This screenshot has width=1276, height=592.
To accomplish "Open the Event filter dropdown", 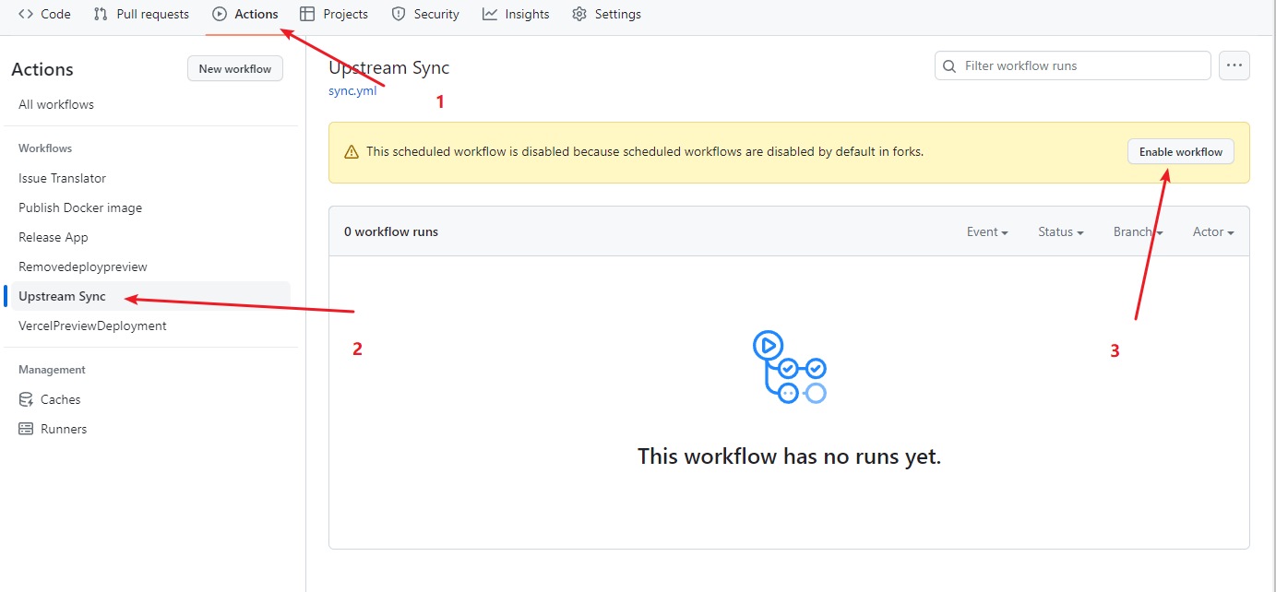I will pyautogui.click(x=987, y=231).
